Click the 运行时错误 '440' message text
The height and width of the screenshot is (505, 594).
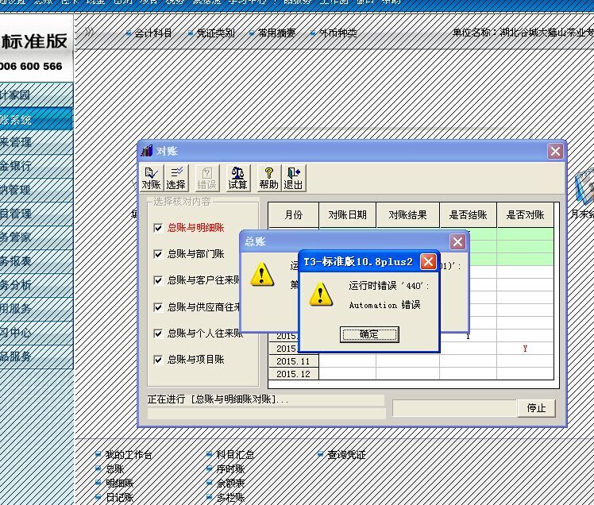tap(389, 286)
